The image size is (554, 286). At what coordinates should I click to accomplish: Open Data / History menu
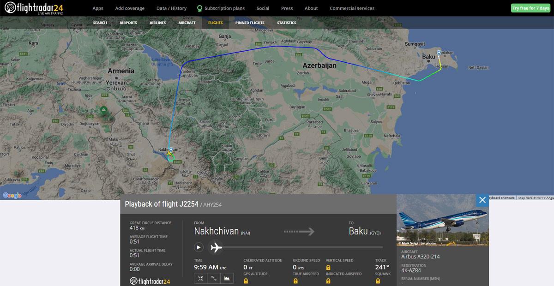point(171,8)
